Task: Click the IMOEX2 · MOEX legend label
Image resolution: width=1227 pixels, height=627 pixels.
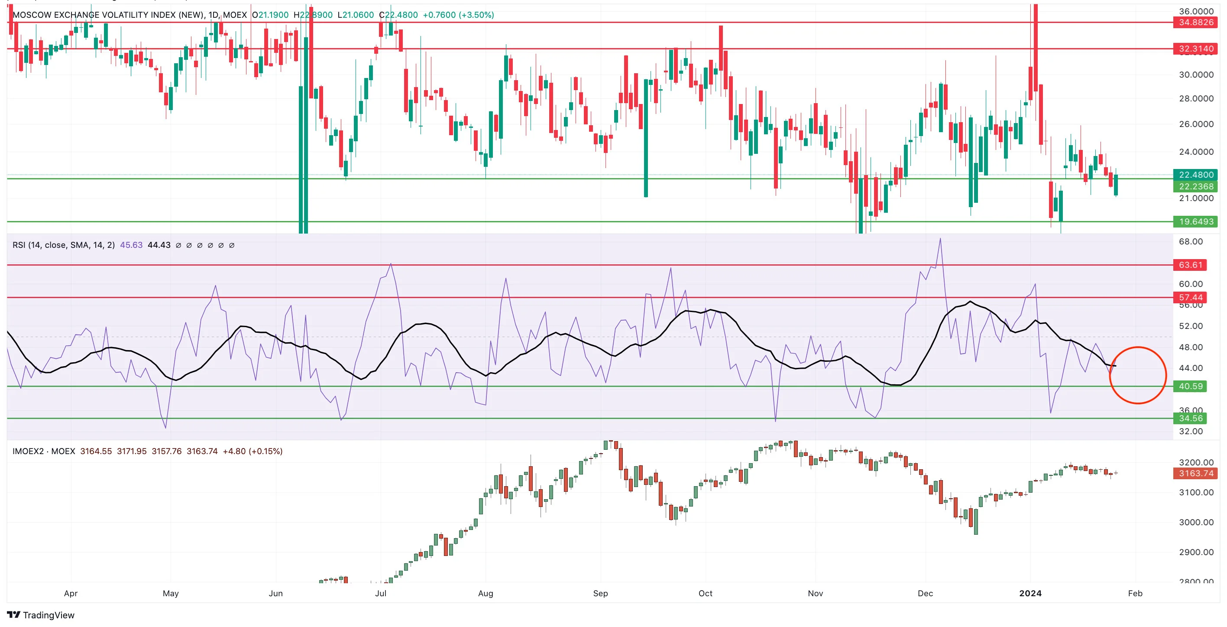Action: [44, 451]
